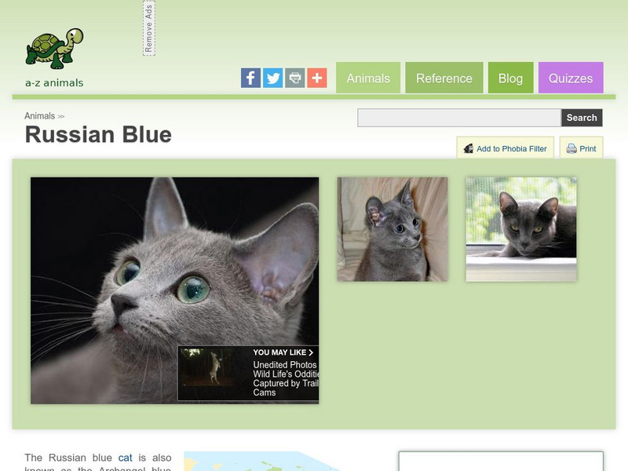The image size is (628, 471).
Task: Open the Quizzes tab
Action: pos(571,78)
